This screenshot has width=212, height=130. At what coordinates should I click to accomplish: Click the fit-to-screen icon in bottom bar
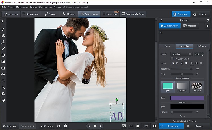(124, 126)
